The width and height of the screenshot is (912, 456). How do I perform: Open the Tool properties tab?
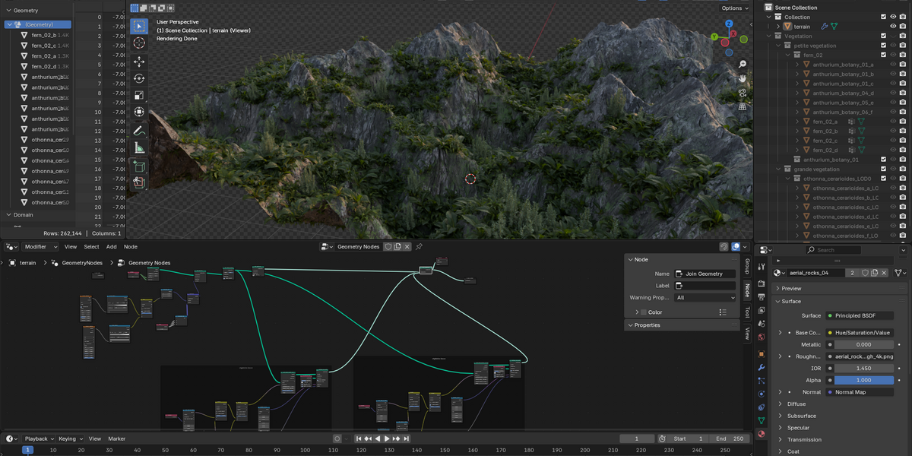(761, 266)
